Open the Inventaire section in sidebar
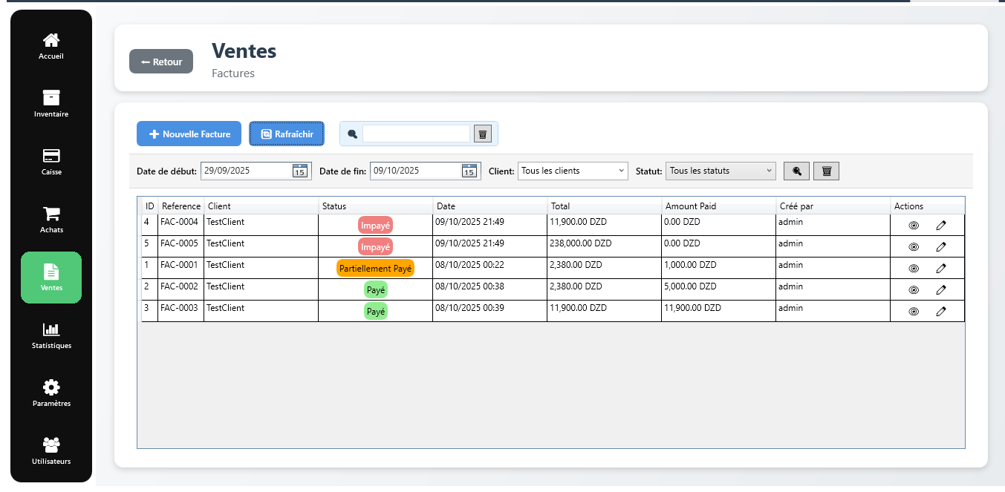Viewport: 1005px width, 492px height. [x=51, y=104]
